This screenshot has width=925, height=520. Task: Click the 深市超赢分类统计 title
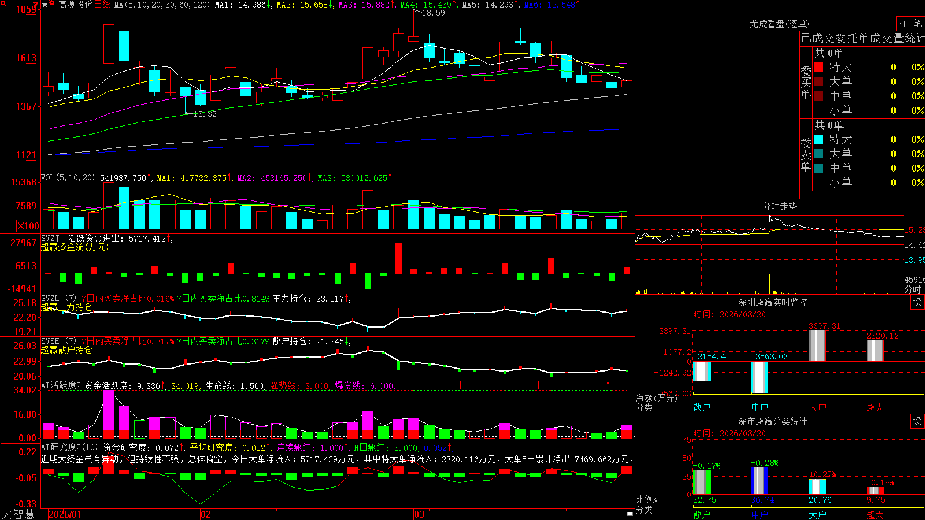(x=772, y=422)
